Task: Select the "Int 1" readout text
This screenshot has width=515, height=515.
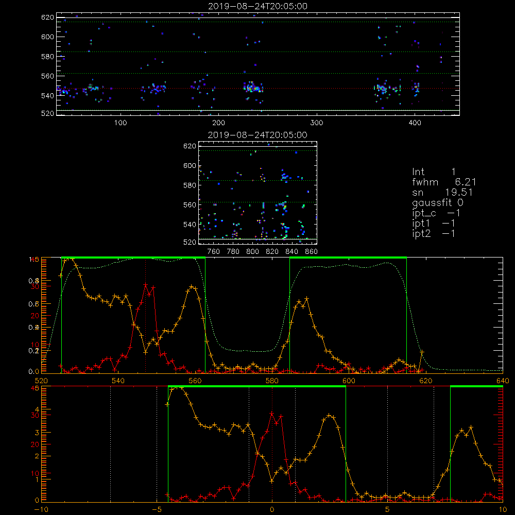Action: pos(434,172)
